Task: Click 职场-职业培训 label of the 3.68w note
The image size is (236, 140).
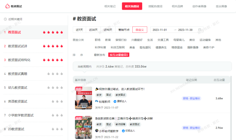Action: tap(191, 98)
